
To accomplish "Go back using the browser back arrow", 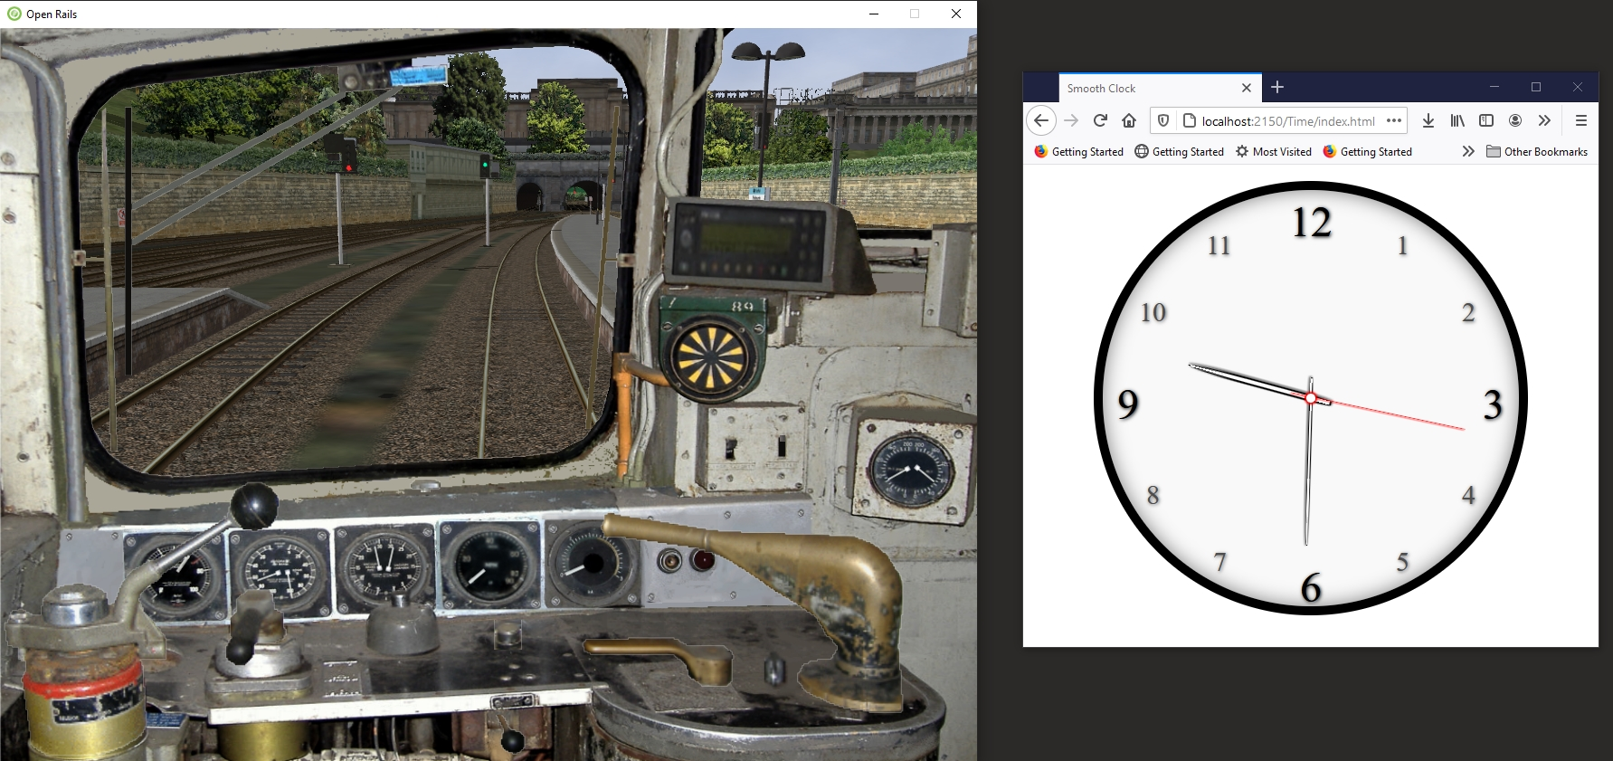I will coord(1041,120).
